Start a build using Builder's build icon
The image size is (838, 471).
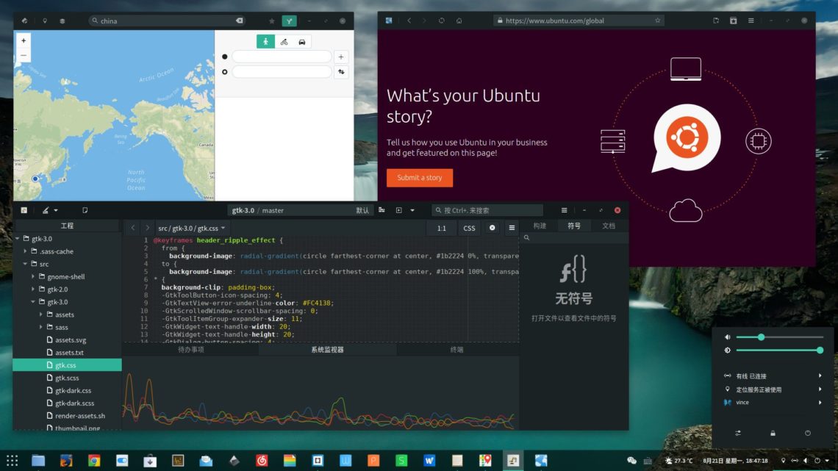coord(383,210)
